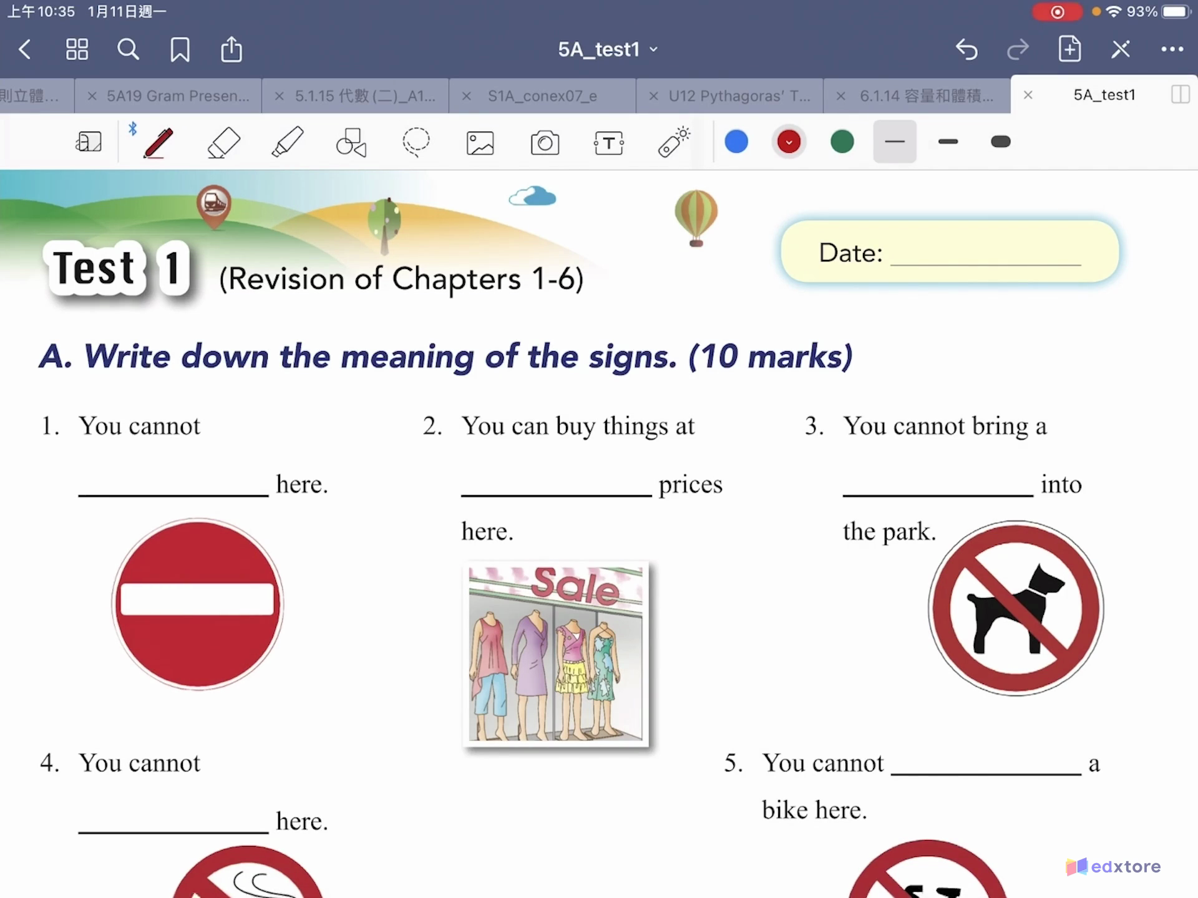Select the Eraser tool
Screen dimensions: 1198x898
click(223, 143)
